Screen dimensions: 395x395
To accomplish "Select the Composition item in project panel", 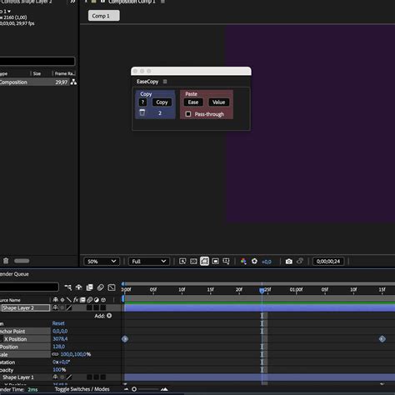I will click(x=34, y=82).
